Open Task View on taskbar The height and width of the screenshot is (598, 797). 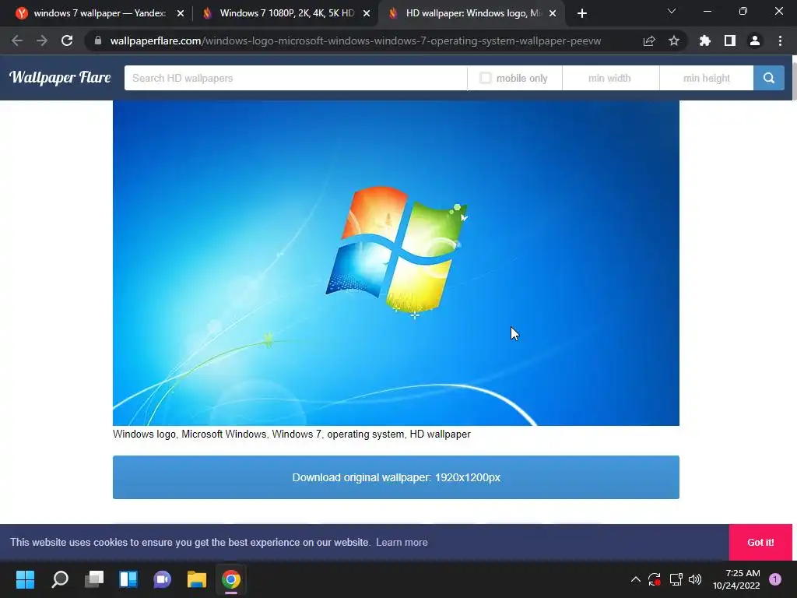94,579
